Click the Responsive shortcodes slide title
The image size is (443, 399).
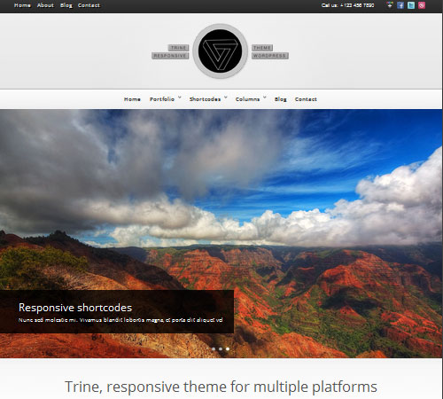tap(75, 308)
